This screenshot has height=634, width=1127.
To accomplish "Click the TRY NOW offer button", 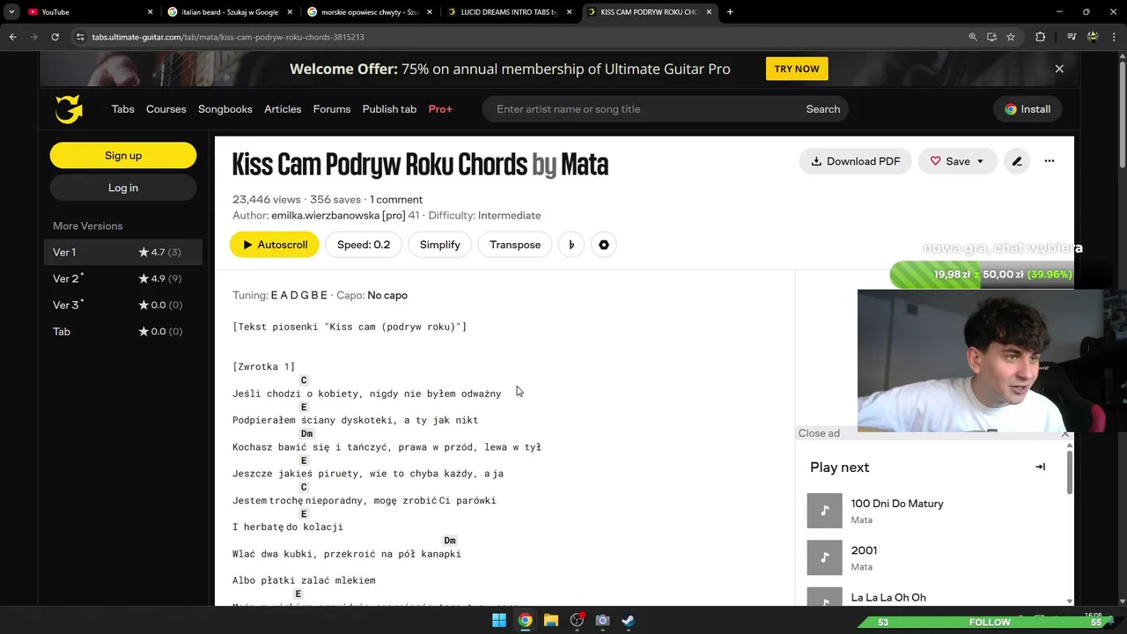I will pyautogui.click(x=797, y=69).
